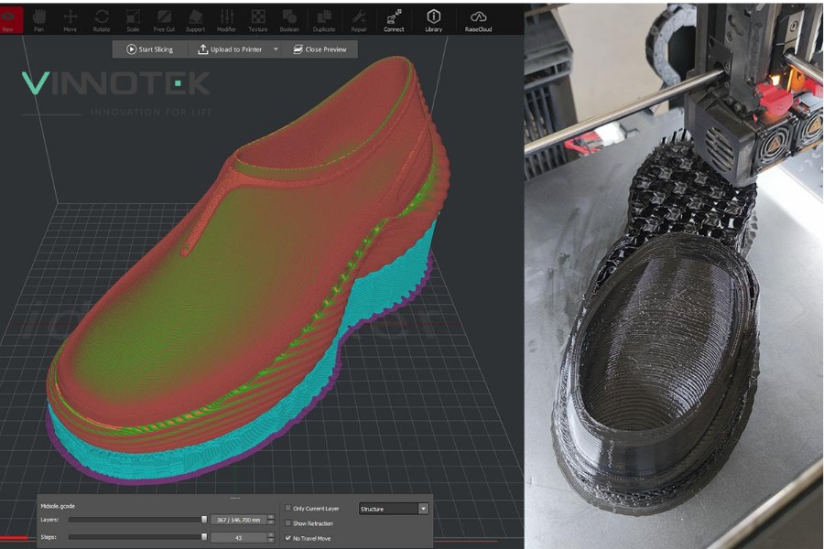Image resolution: width=824 pixels, height=549 pixels.
Task: Increase the Layers value with up arrow
Action: [x=271, y=517]
